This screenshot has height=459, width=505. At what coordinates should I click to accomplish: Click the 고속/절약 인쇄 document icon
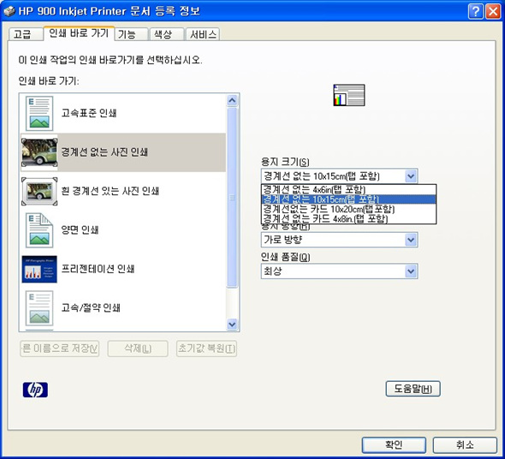(39, 308)
